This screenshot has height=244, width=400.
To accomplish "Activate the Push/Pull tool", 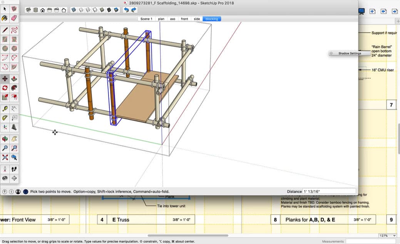I will tap(14, 79).
